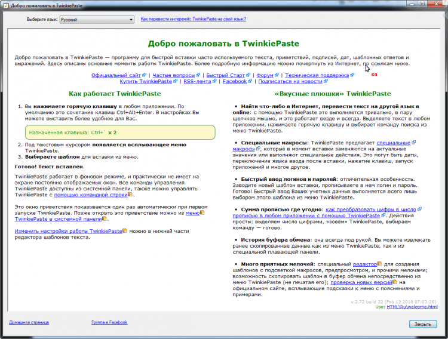The height and width of the screenshot is (339, 448).
Task: Open Подписаться на новости link
Action: pos(290,81)
